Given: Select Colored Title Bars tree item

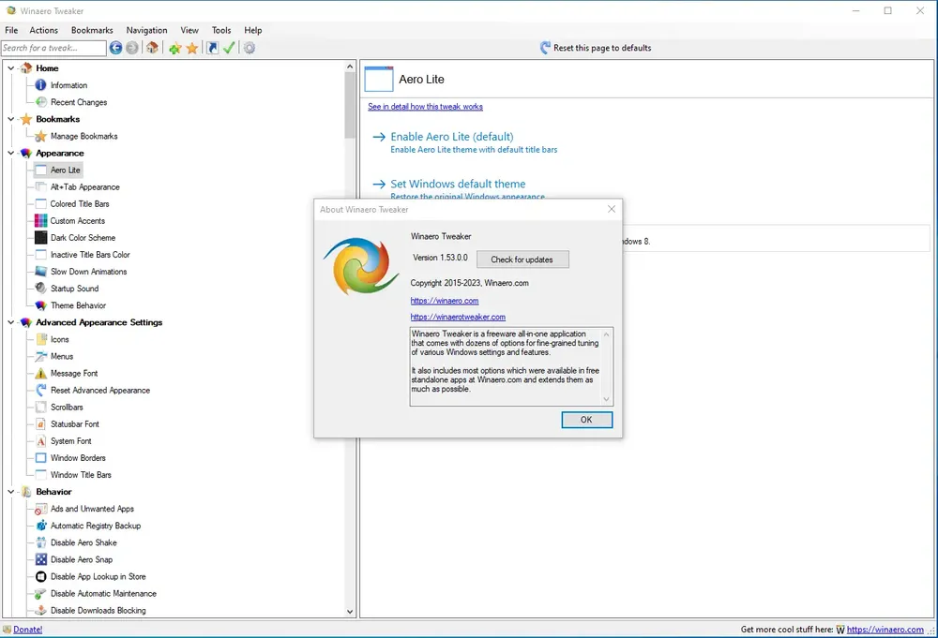Looking at the screenshot, I should pos(80,203).
